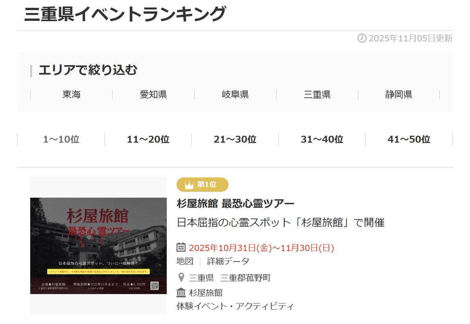Click the 2025年11月05日更新 text
Screen dimensions: 470x324
(x=410, y=38)
